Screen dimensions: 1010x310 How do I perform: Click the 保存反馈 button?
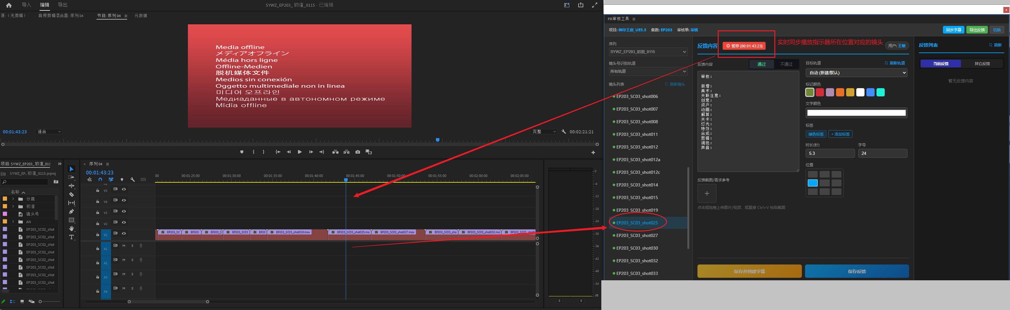pyautogui.click(x=857, y=271)
